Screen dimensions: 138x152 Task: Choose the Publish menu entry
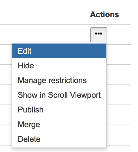coord(59,110)
